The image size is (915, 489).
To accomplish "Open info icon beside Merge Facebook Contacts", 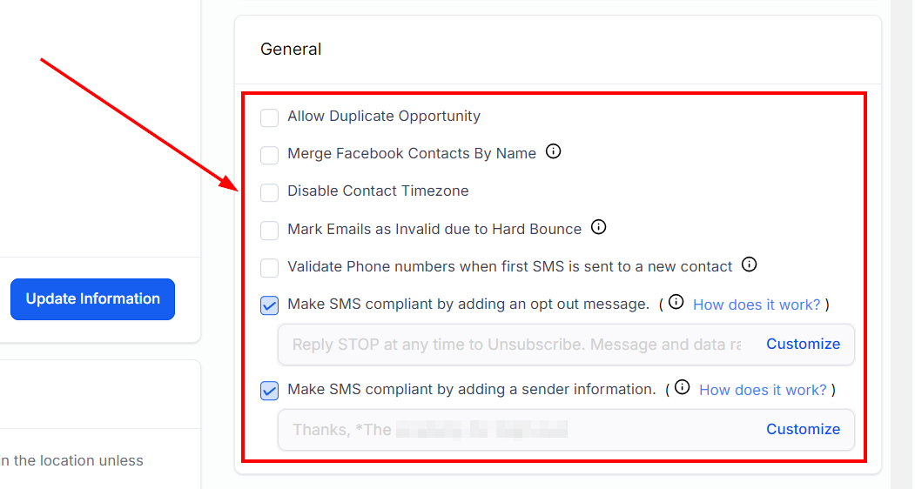I will coord(553,151).
